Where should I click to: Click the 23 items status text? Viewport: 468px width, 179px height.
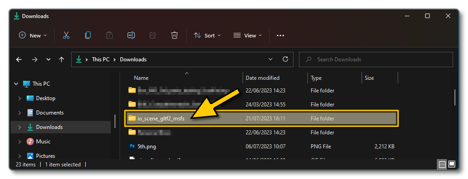(x=26, y=165)
